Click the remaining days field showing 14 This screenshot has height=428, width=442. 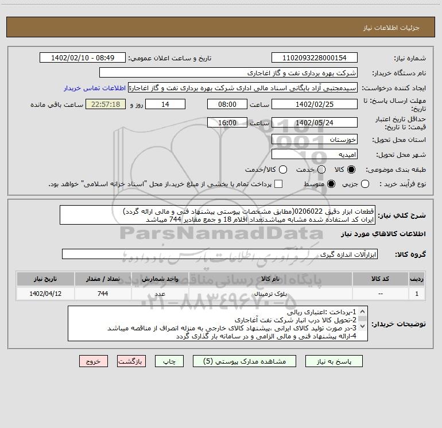165,105
